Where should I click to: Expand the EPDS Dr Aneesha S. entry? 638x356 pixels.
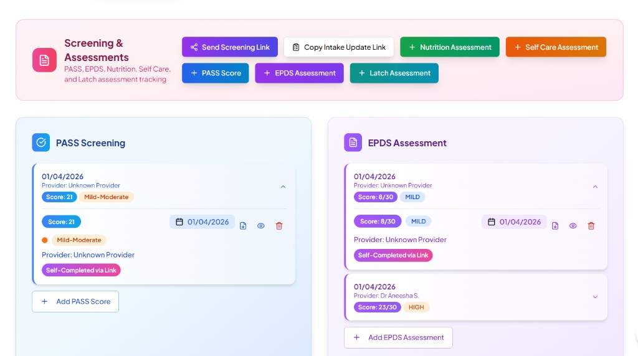(595, 297)
